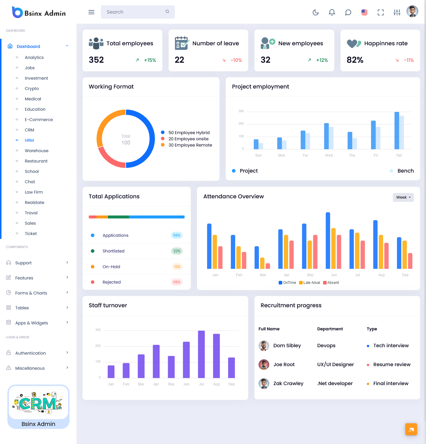Click the search magnifier icon
Image resolution: width=426 pixels, height=444 pixels.
167,12
